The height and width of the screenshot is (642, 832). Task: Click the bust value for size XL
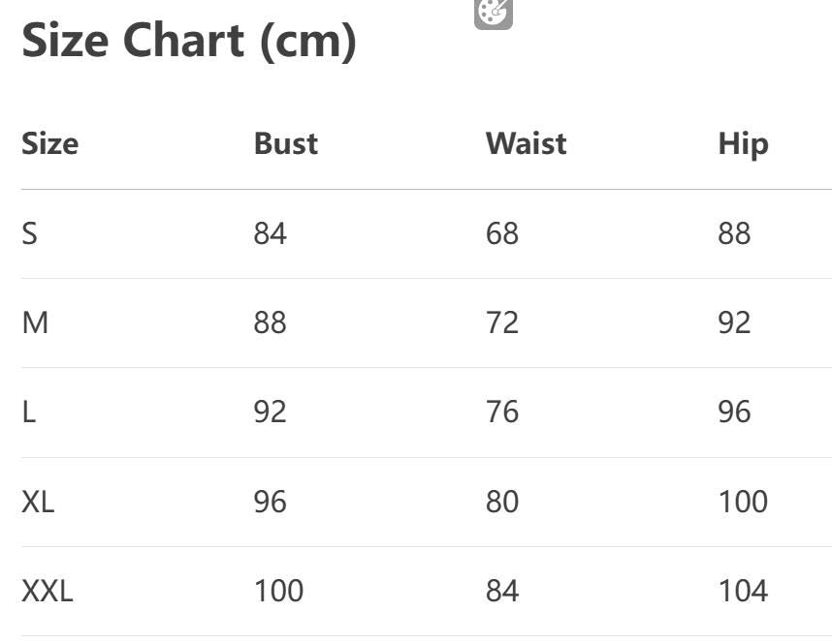click(270, 502)
